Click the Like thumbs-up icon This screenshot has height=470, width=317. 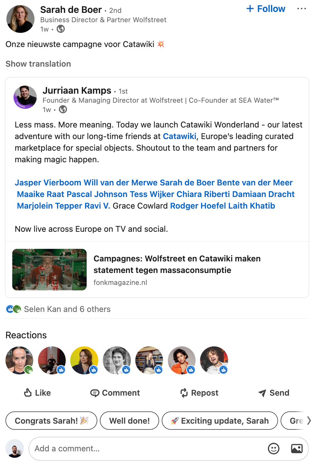[28, 392]
